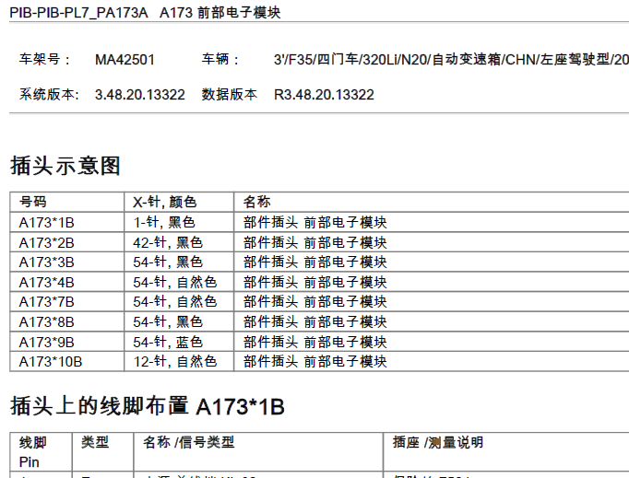Select the chassis number MA42501
Viewport: 629px width, 478px height.
(125, 60)
